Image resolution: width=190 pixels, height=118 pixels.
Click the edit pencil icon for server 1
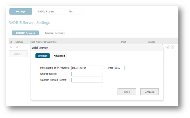click(168, 47)
